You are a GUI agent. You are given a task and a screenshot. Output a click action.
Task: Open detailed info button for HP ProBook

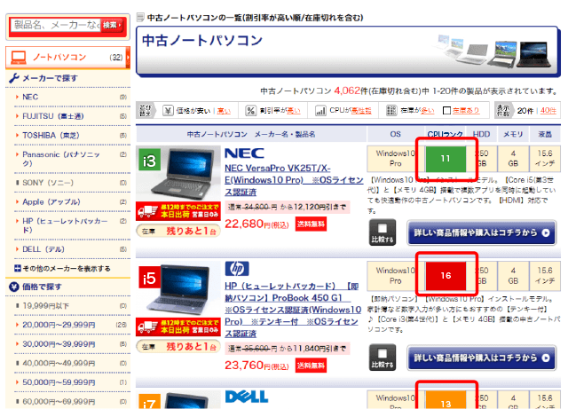tap(481, 358)
